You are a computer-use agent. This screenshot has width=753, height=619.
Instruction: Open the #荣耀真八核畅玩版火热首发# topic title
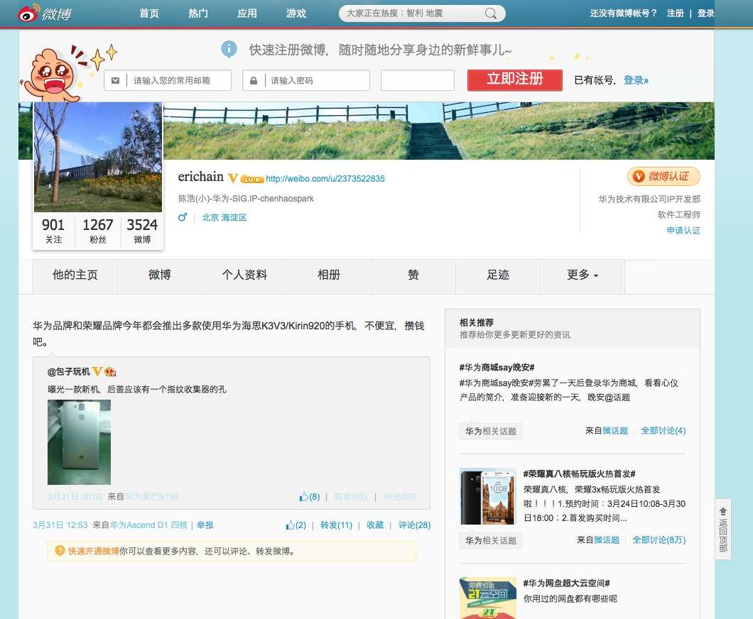(x=579, y=473)
